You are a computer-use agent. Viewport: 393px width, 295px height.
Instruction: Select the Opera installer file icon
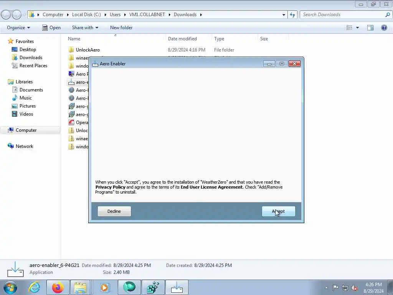71,123
